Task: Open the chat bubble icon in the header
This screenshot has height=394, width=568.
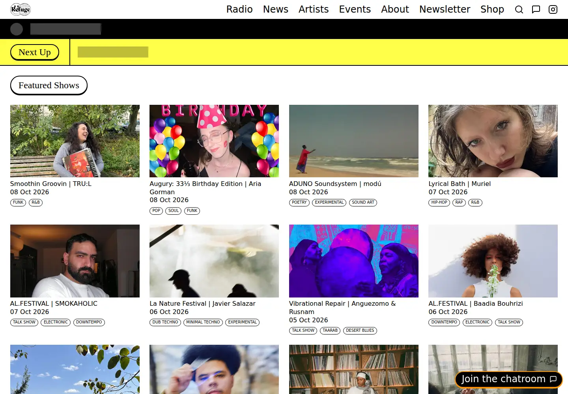Action: 536,9
